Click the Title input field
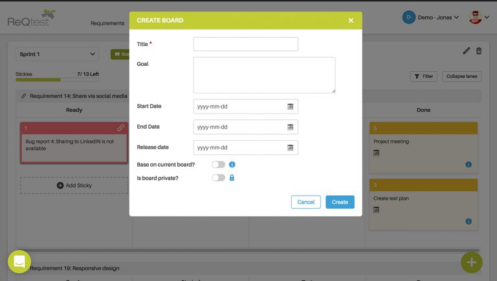This screenshot has width=497, height=281. point(245,44)
